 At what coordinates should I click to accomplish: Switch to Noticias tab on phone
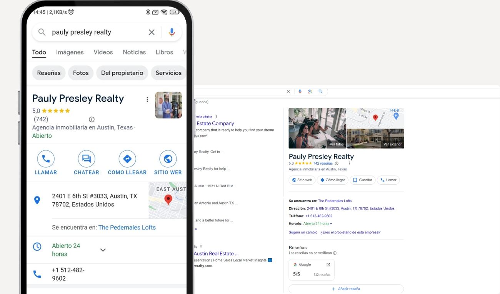(x=134, y=52)
